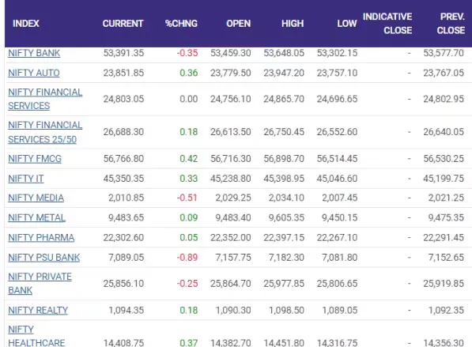Open NIFTY FINANCIAL SERVICES 25/50 link
This screenshot has height=347, width=472.
click(x=45, y=132)
